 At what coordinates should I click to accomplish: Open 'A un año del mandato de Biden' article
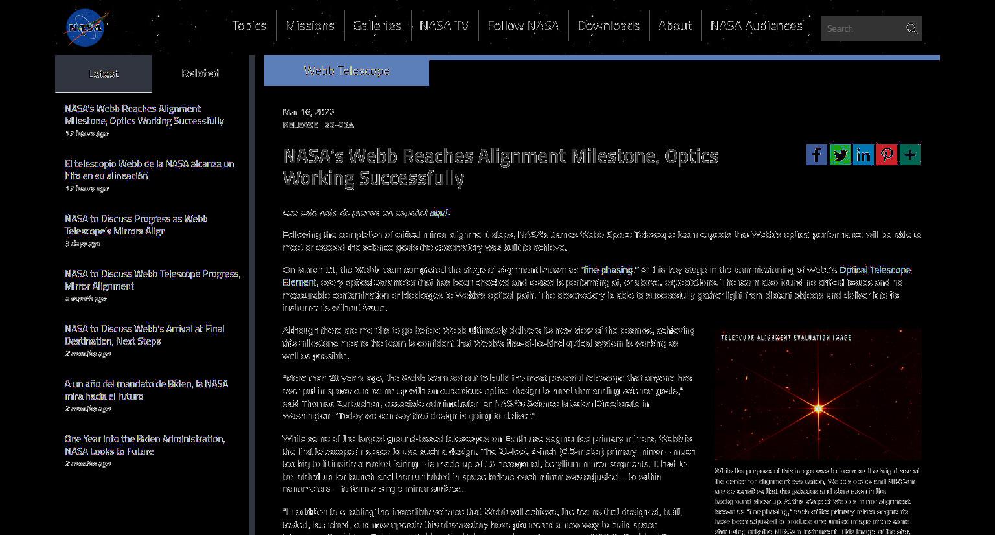[x=146, y=390]
